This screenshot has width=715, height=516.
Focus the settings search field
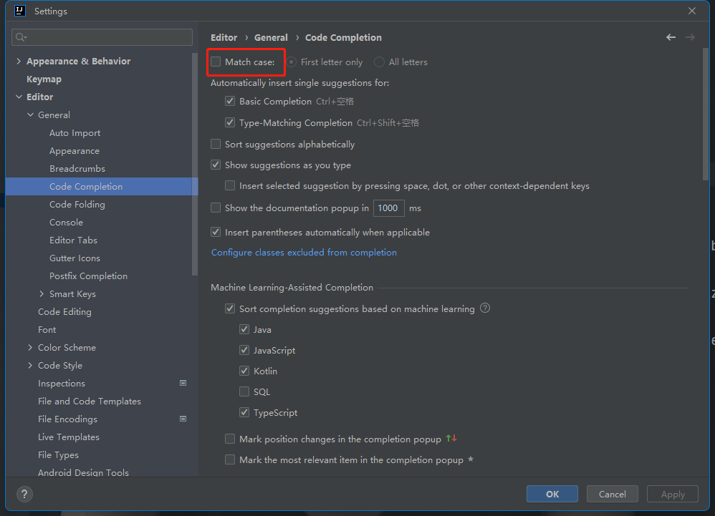(102, 37)
